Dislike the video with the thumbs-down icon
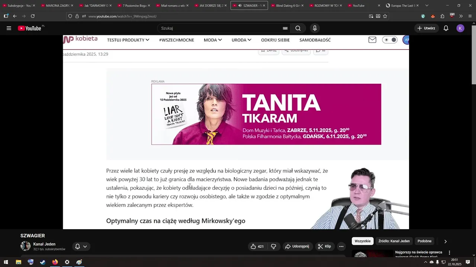This screenshot has width=476, height=267. coord(274,246)
